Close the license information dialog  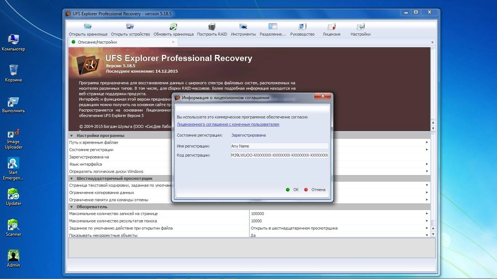coord(322,96)
